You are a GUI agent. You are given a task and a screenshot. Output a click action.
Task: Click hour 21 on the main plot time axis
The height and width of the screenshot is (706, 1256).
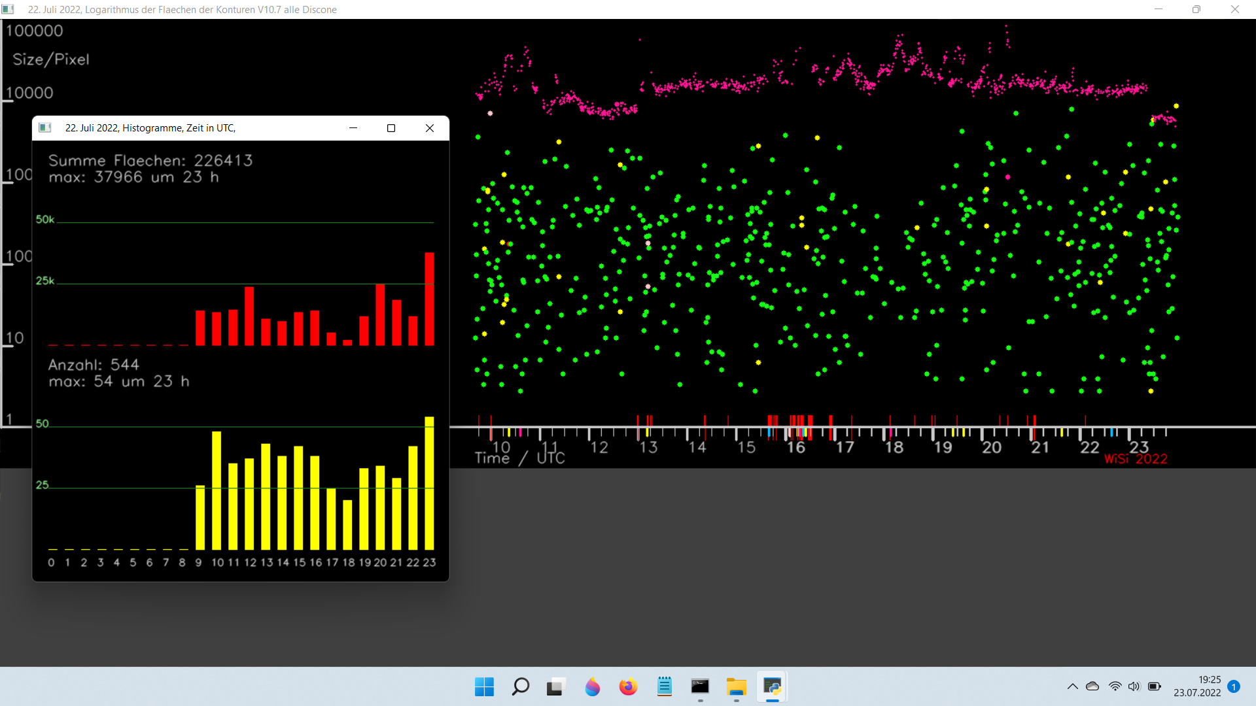(x=1040, y=448)
